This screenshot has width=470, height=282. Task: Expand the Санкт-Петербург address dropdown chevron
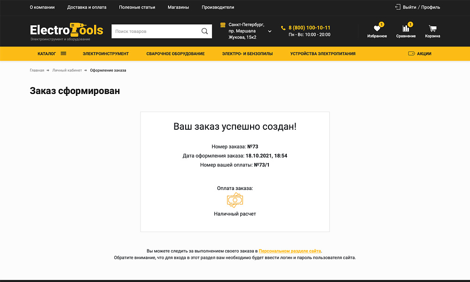pos(269,31)
